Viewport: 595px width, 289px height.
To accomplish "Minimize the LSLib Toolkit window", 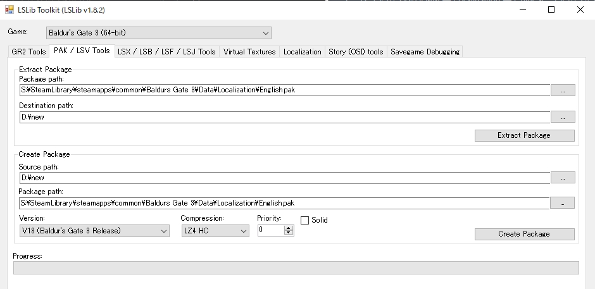I will point(523,10).
